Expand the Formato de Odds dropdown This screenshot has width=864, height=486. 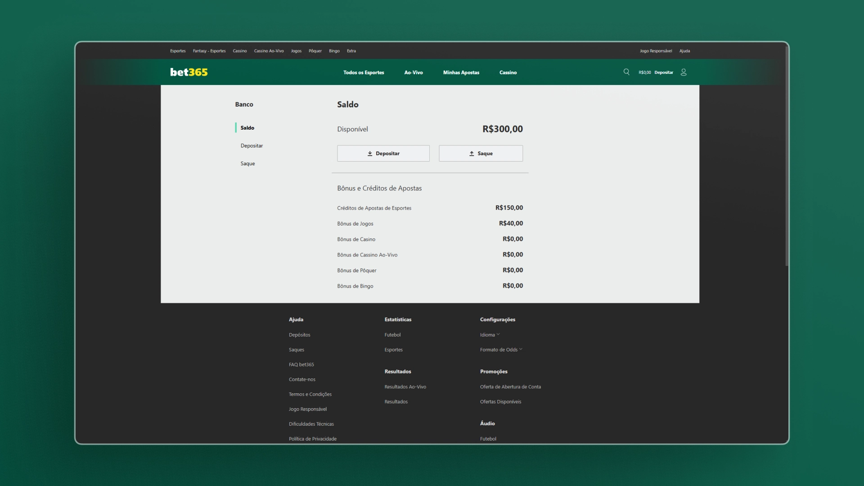coord(501,350)
